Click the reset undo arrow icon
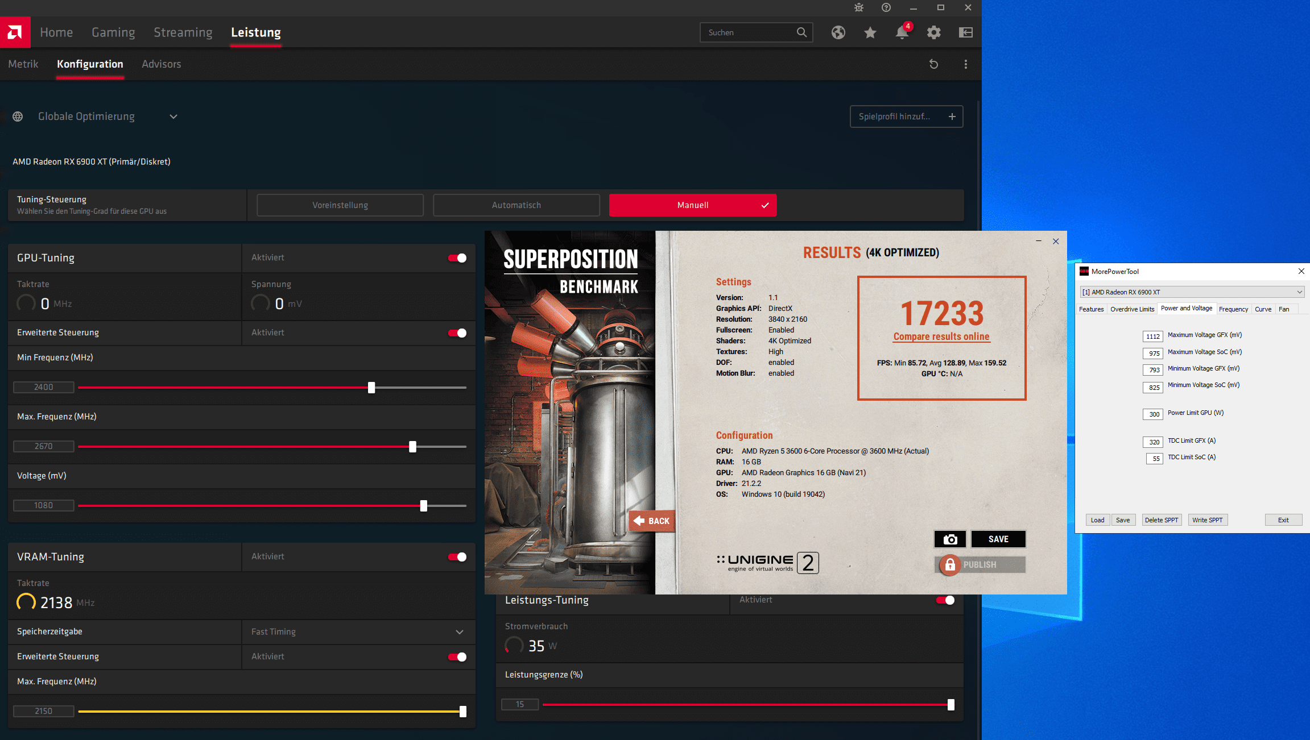 pos(933,64)
